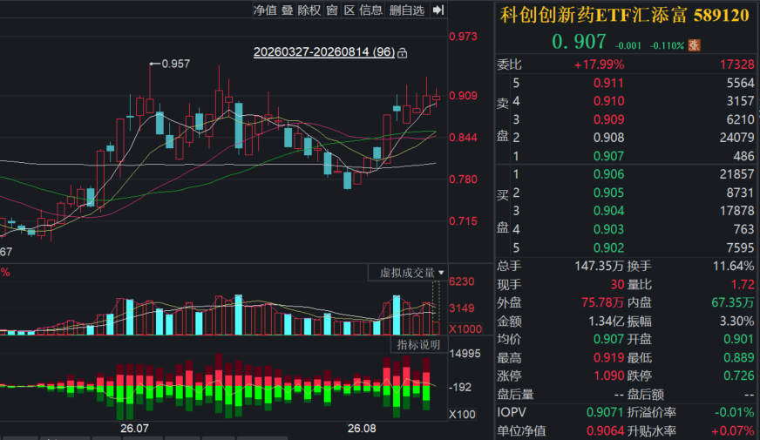Click the 最高 value 0.919
This screenshot has height=440, width=760.
click(608, 357)
